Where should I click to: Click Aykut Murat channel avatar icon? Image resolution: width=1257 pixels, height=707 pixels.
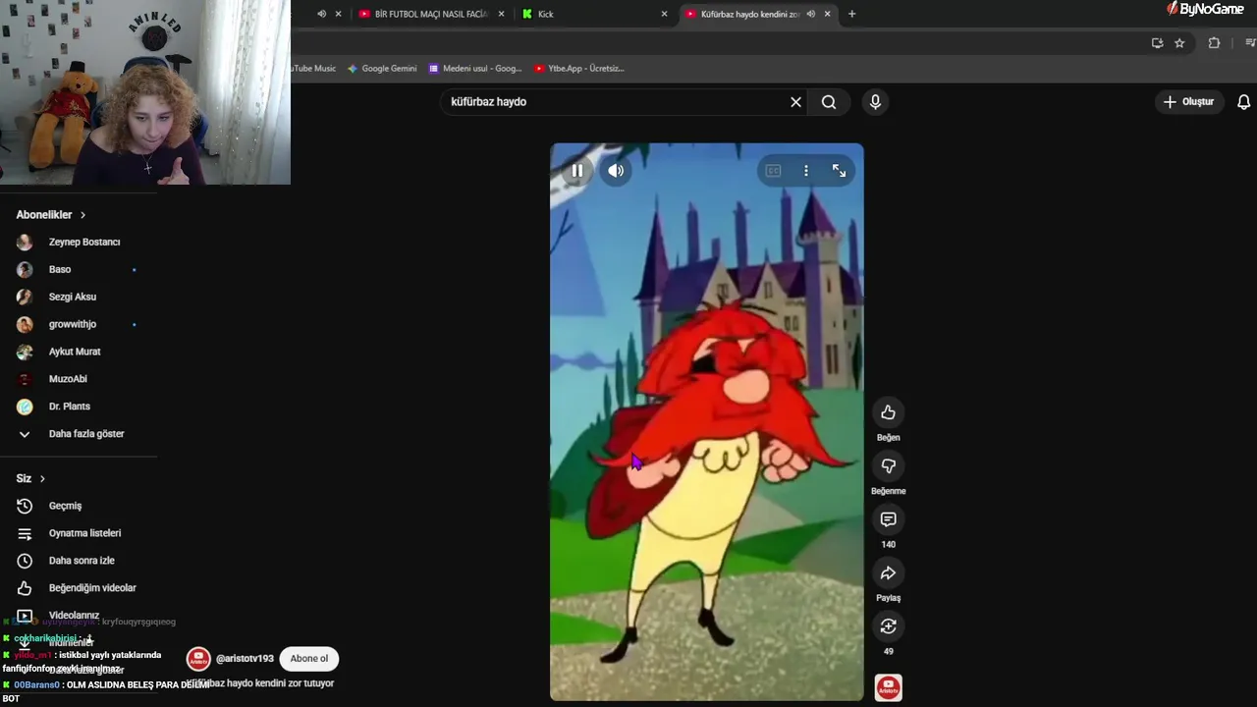[x=25, y=353]
